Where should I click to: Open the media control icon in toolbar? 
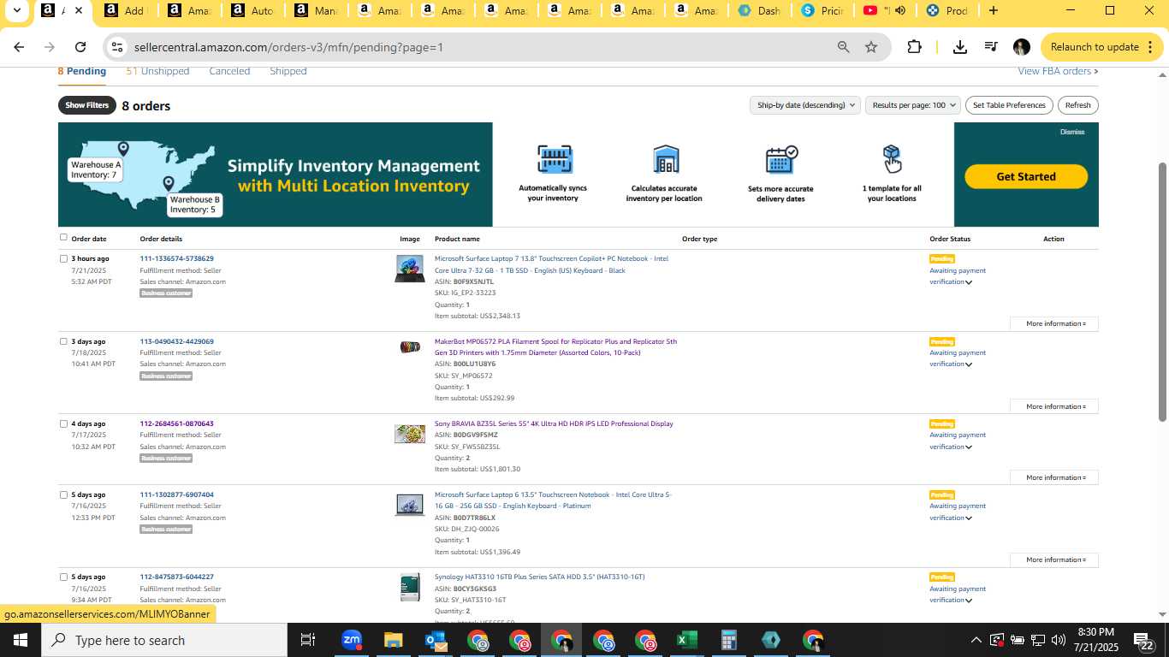990,47
